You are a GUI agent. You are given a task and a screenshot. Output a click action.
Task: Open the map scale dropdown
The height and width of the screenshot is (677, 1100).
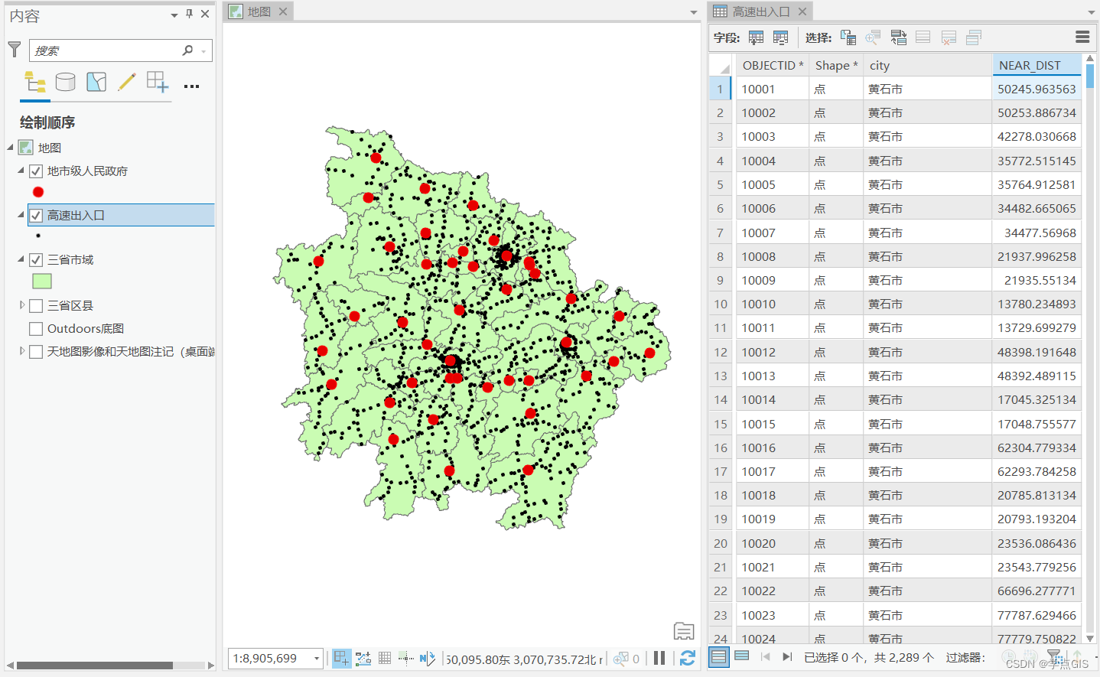[316, 658]
